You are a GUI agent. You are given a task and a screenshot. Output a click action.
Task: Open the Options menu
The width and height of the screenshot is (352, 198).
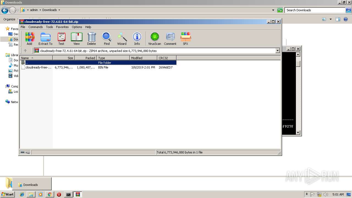tap(77, 27)
